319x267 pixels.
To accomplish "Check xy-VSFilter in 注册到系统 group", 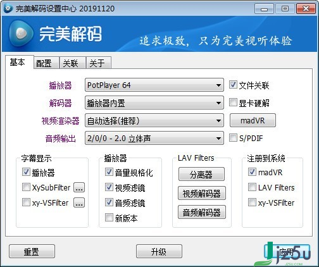I will coord(252,202).
